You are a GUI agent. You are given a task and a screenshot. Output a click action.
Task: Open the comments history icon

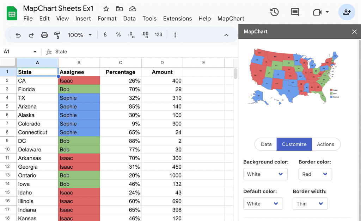click(x=295, y=12)
